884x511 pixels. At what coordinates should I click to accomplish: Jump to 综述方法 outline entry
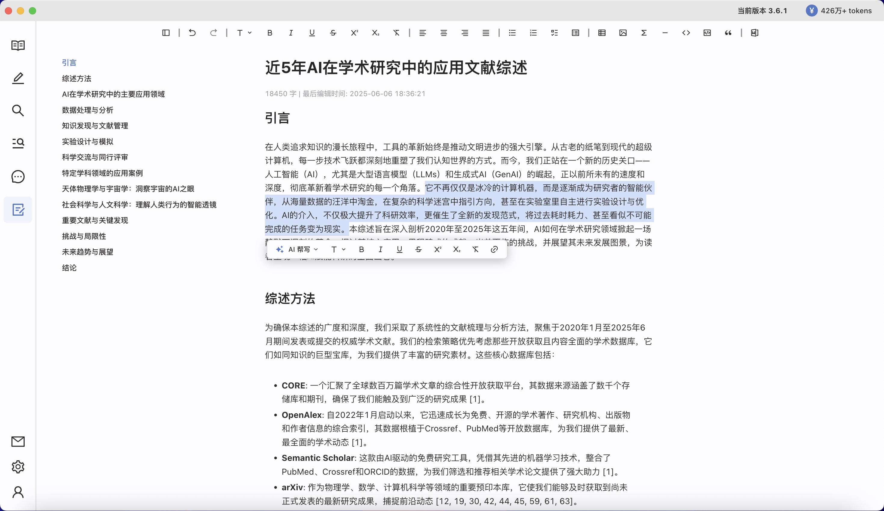[76, 78]
